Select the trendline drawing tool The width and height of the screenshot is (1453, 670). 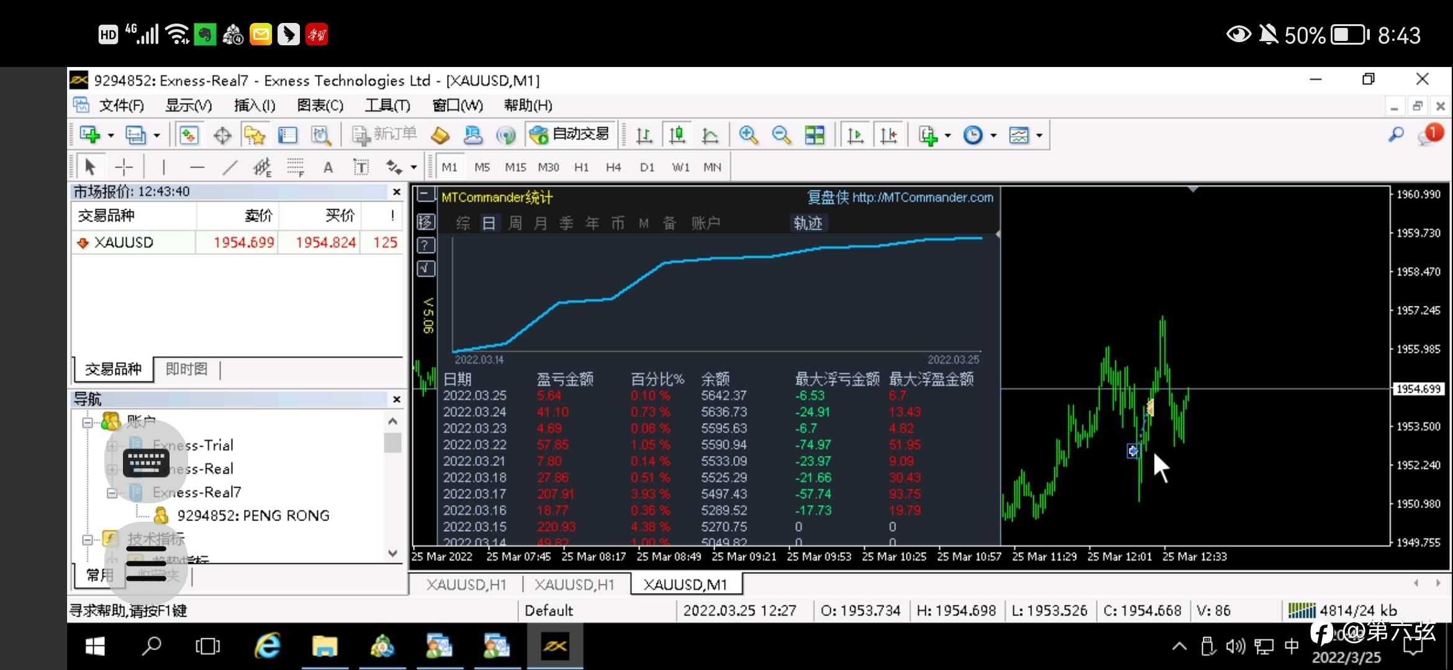coord(230,167)
